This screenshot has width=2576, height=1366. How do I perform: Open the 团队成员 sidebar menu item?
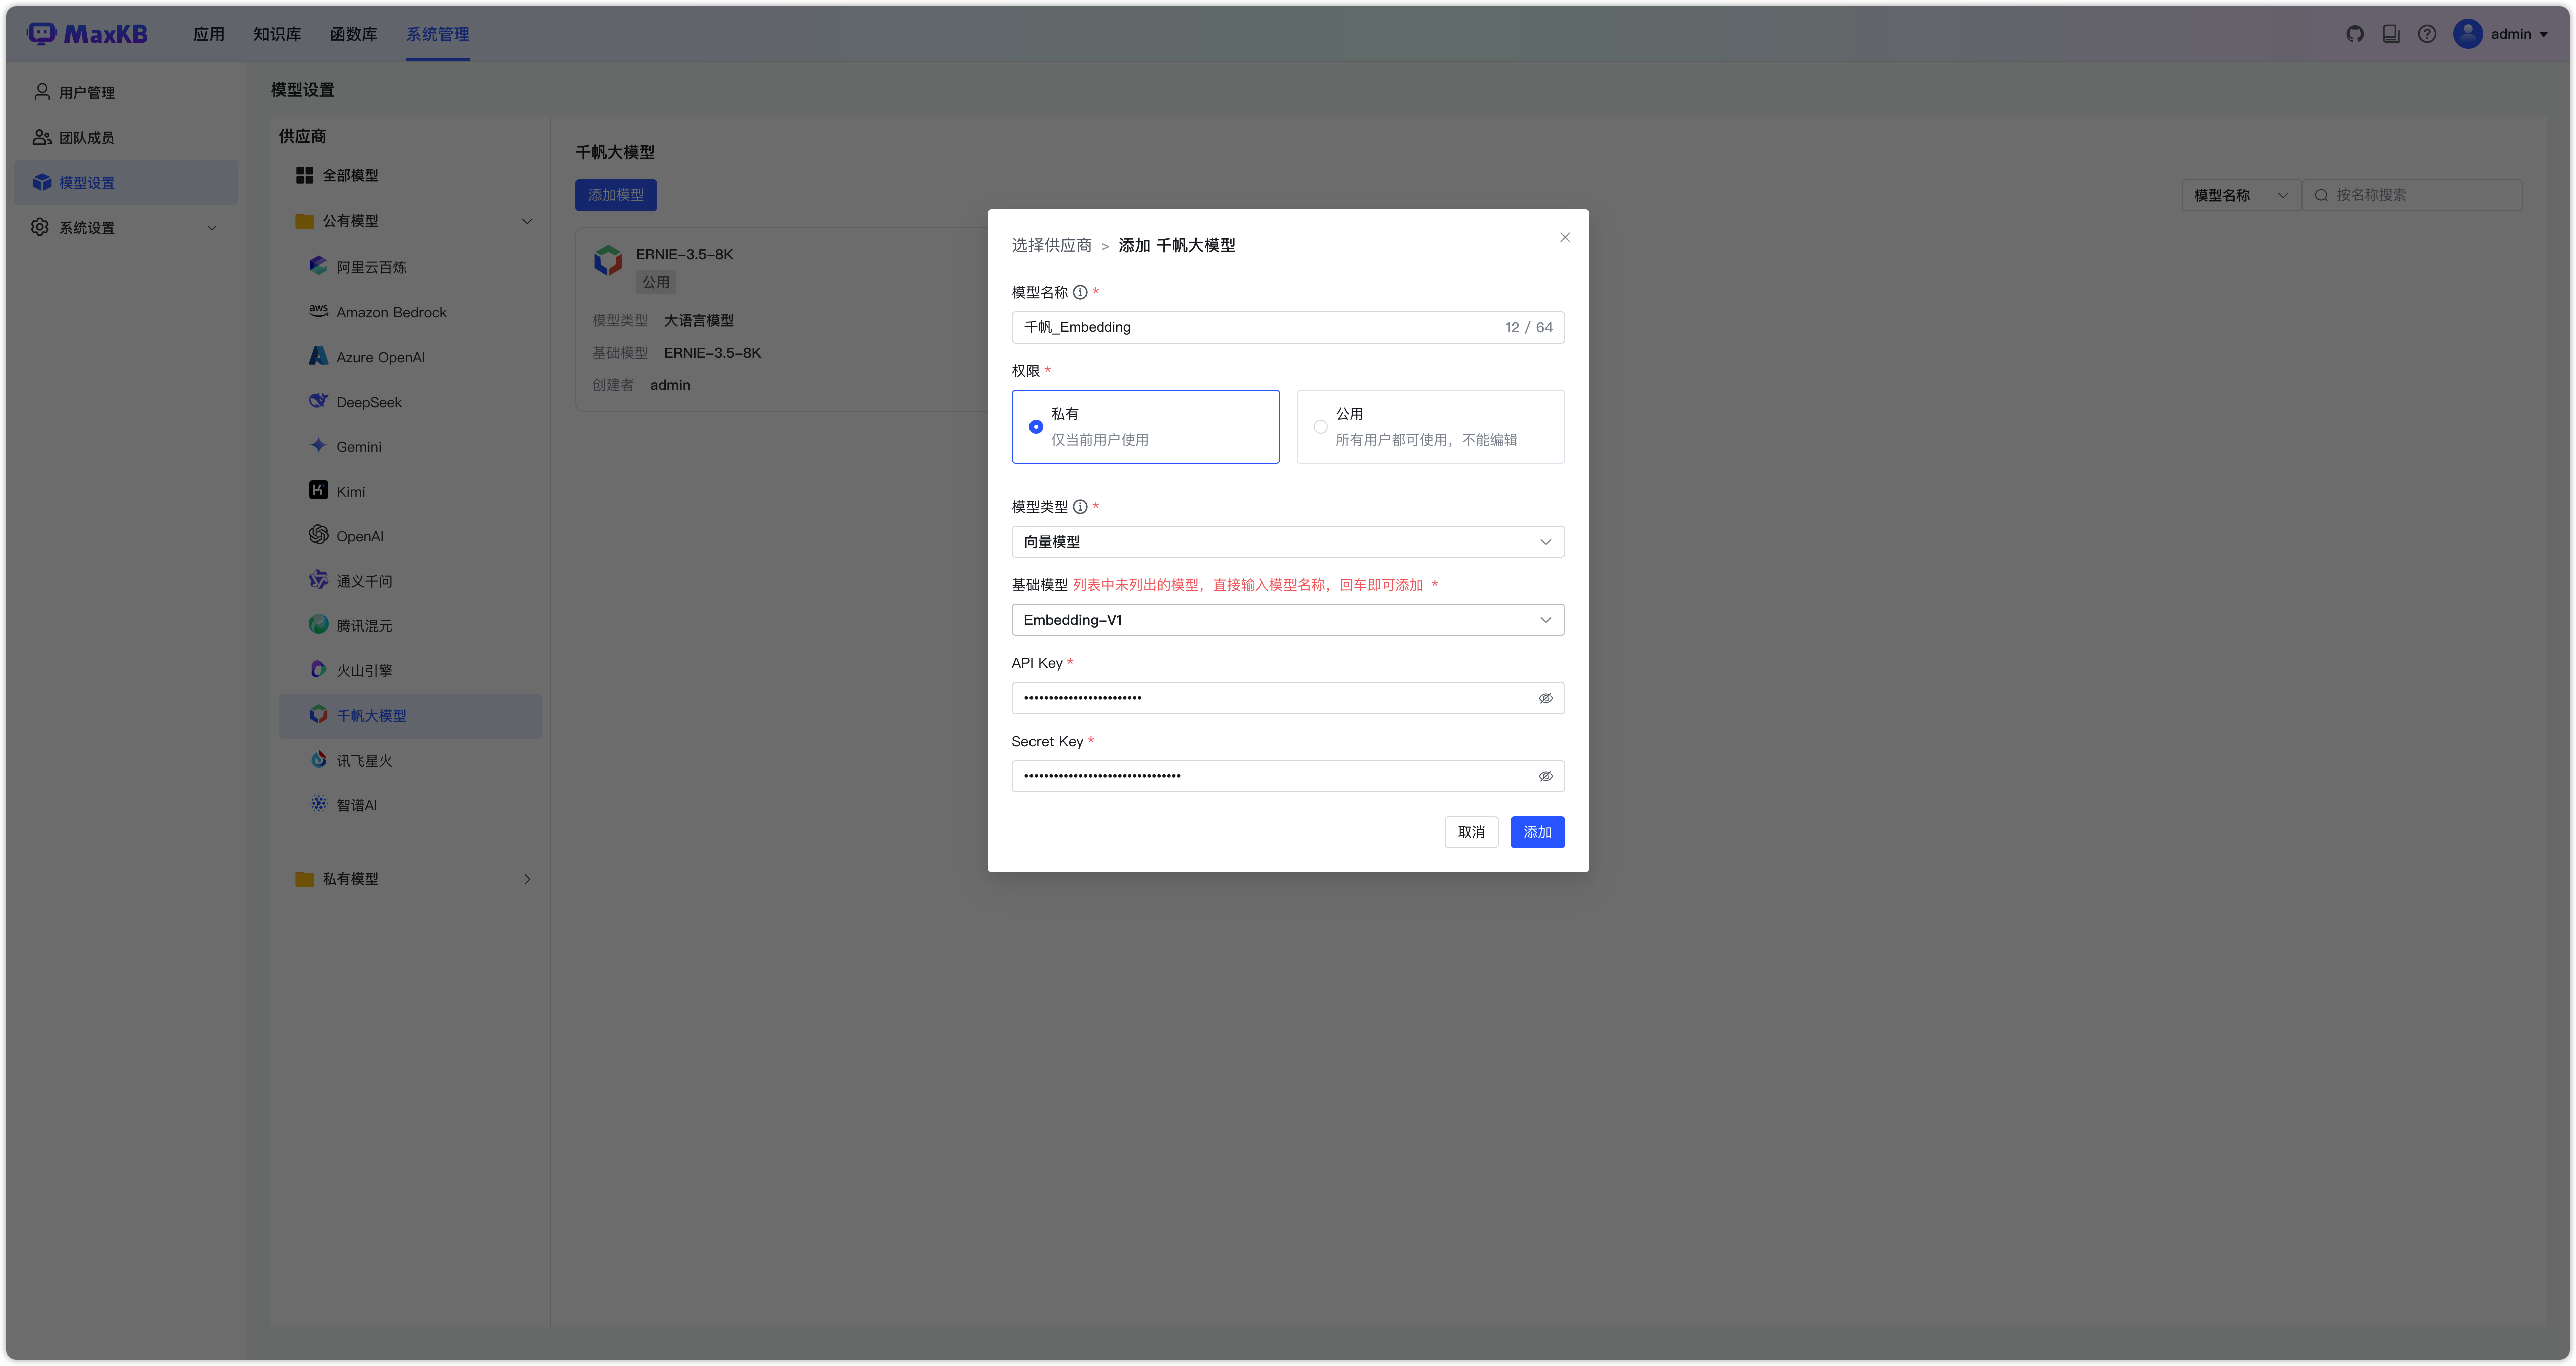click(x=87, y=138)
